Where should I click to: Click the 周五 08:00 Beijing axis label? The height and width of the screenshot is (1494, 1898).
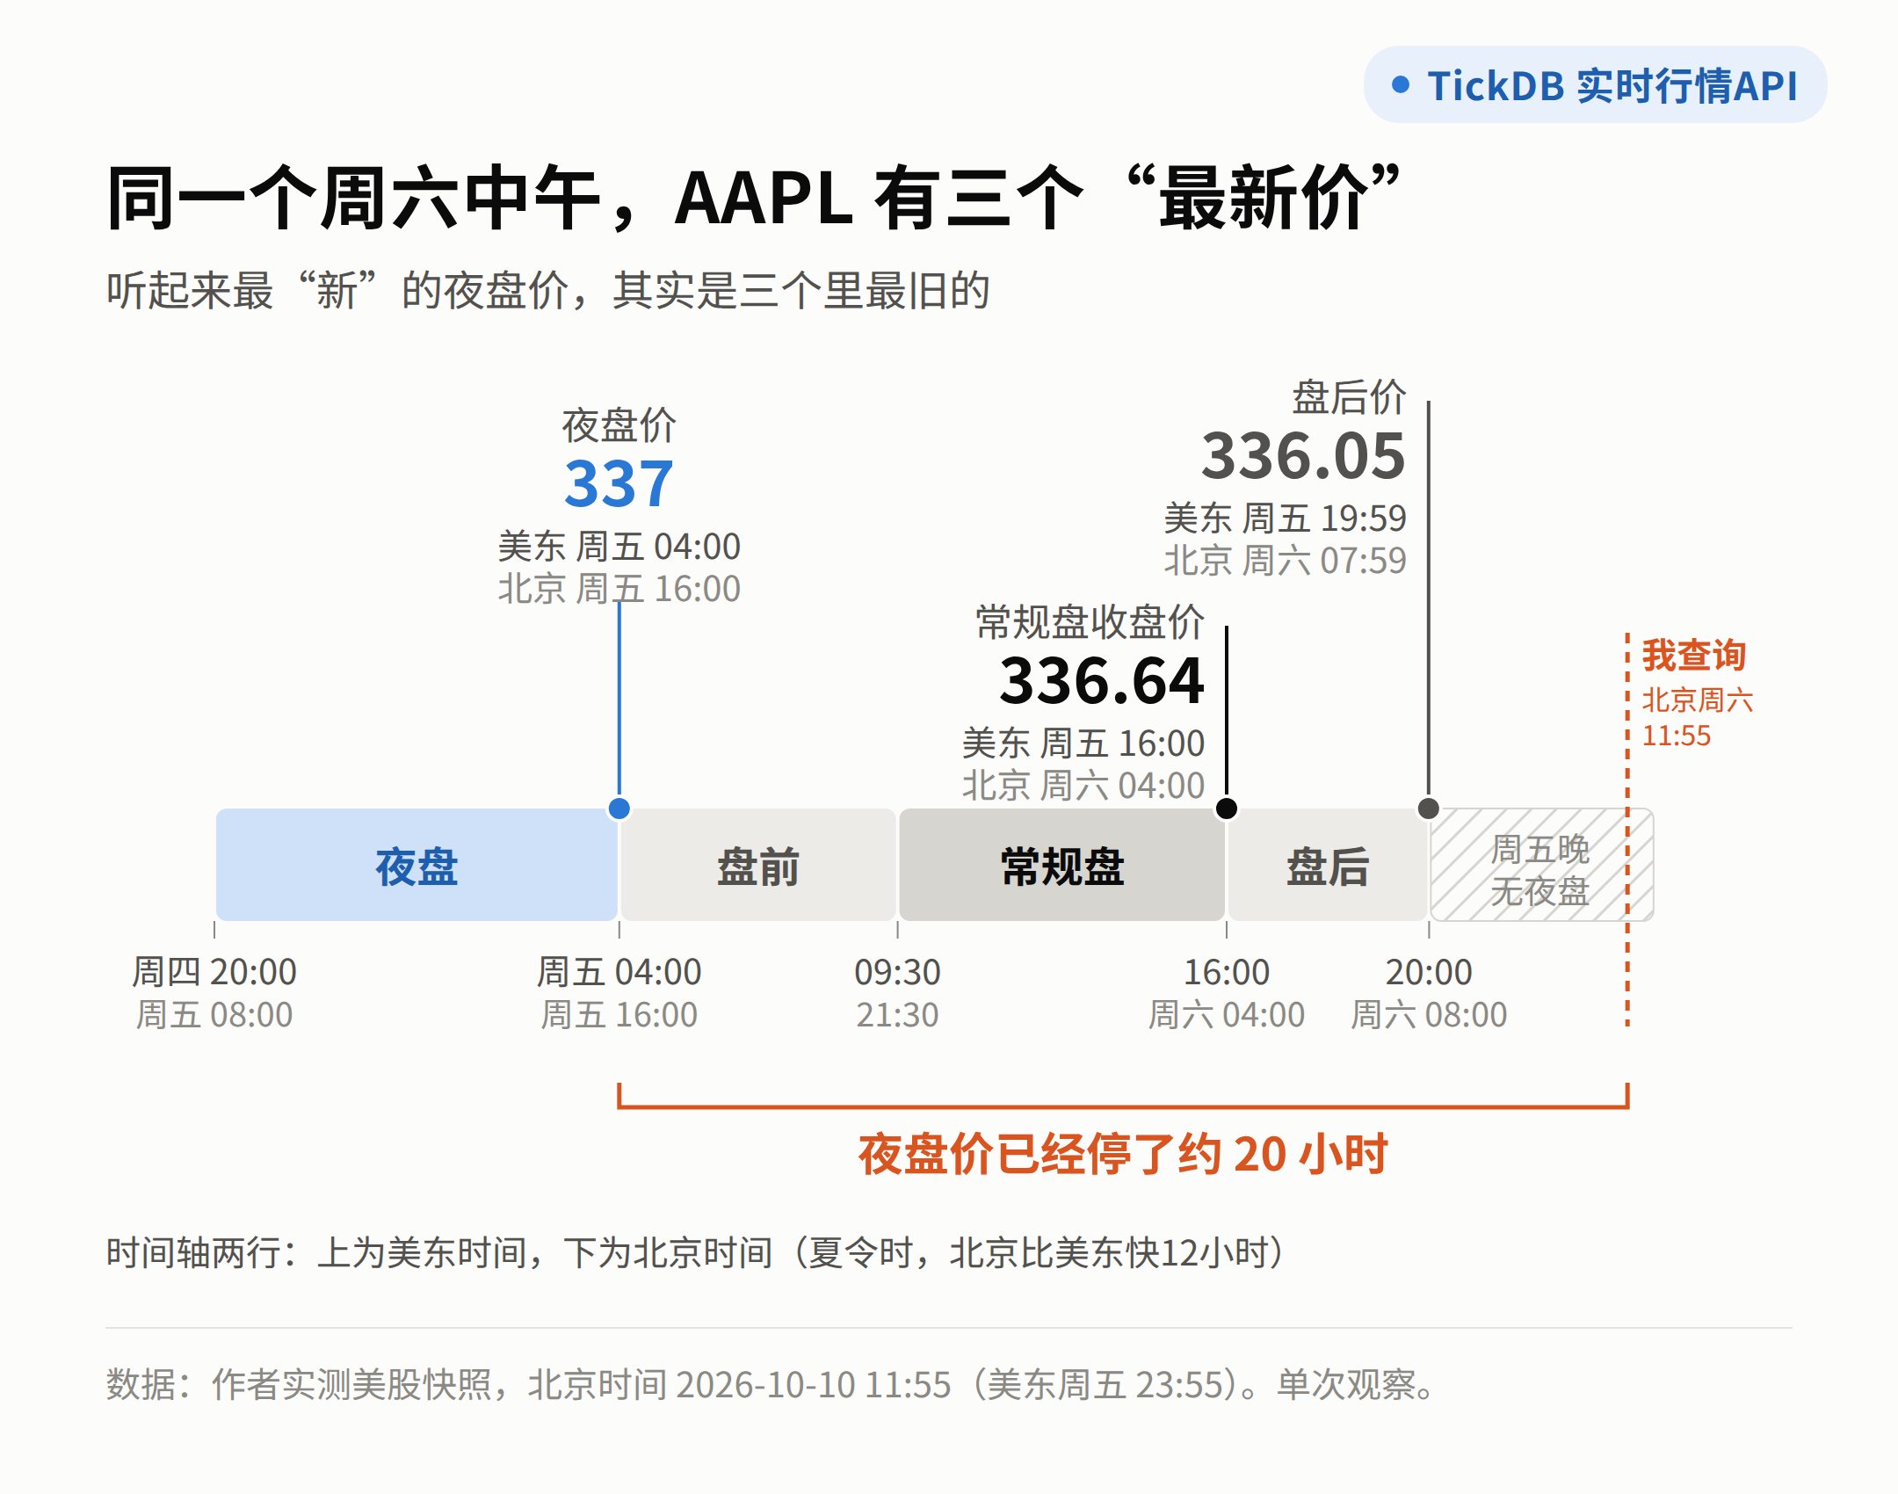coord(214,1015)
